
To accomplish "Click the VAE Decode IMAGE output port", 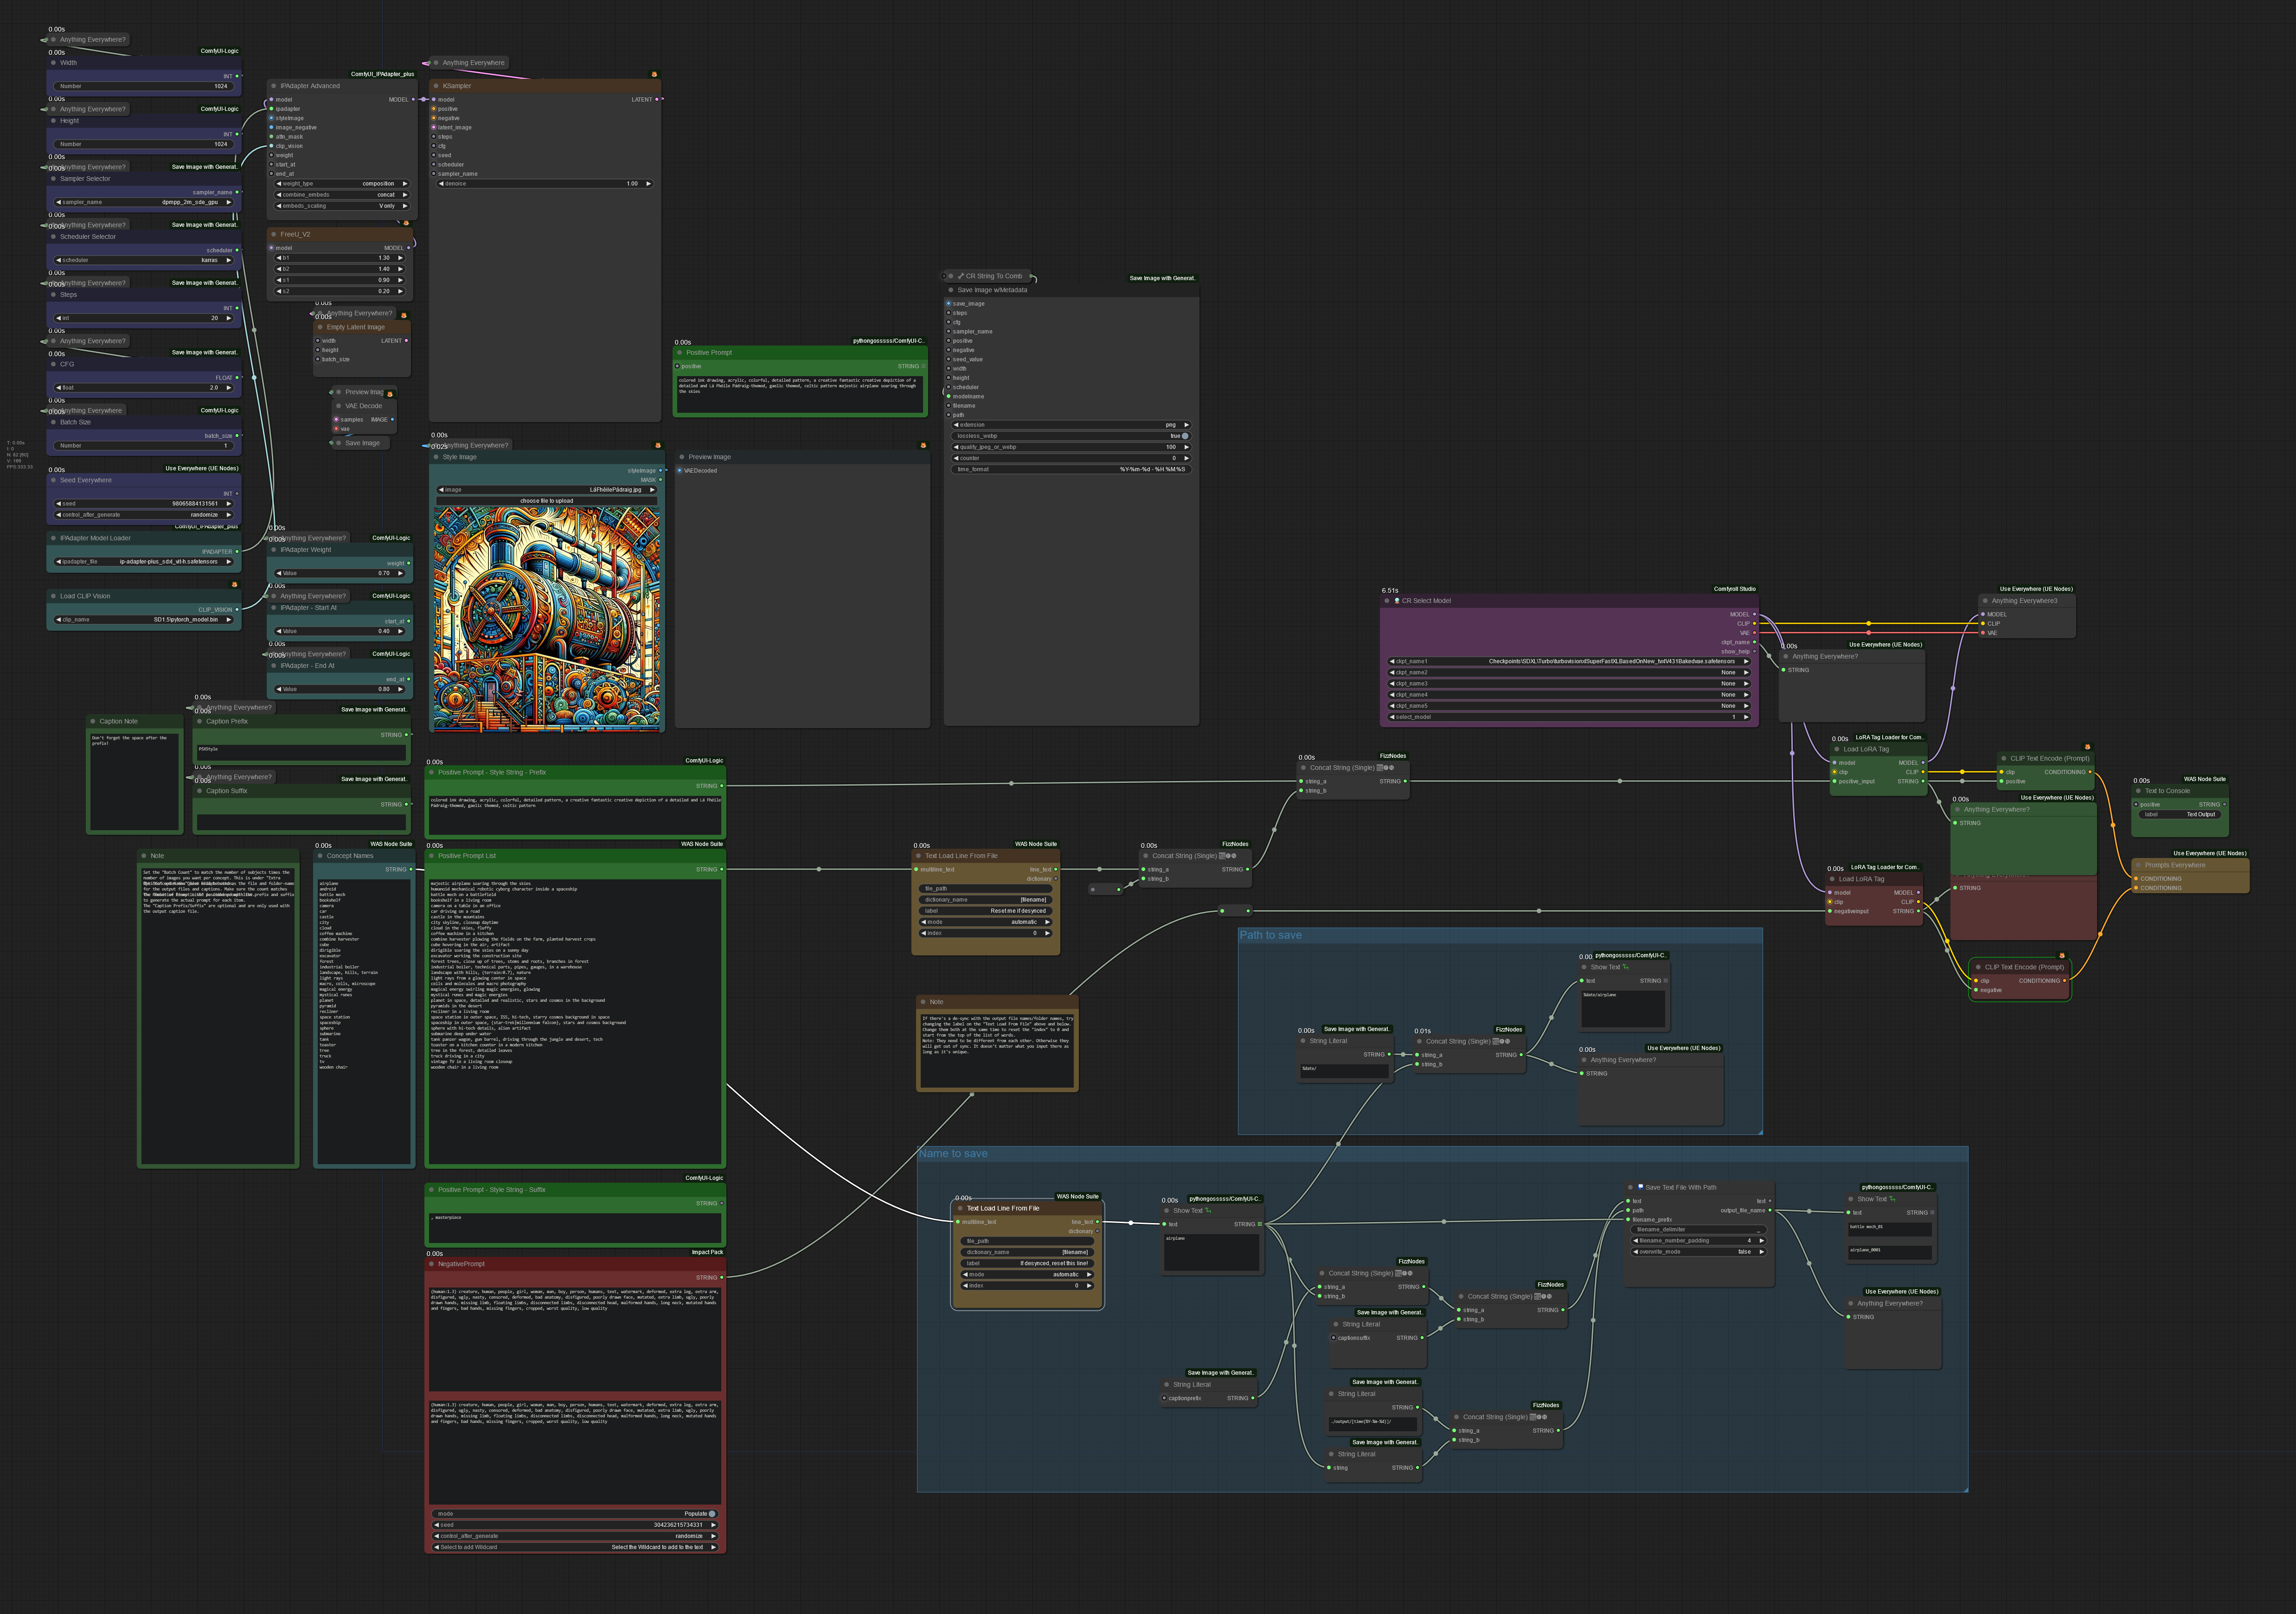I will pyautogui.click(x=392, y=420).
